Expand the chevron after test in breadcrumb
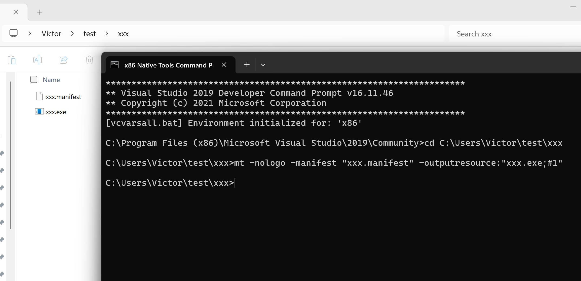Image resolution: width=581 pixels, height=281 pixels. 107,33
